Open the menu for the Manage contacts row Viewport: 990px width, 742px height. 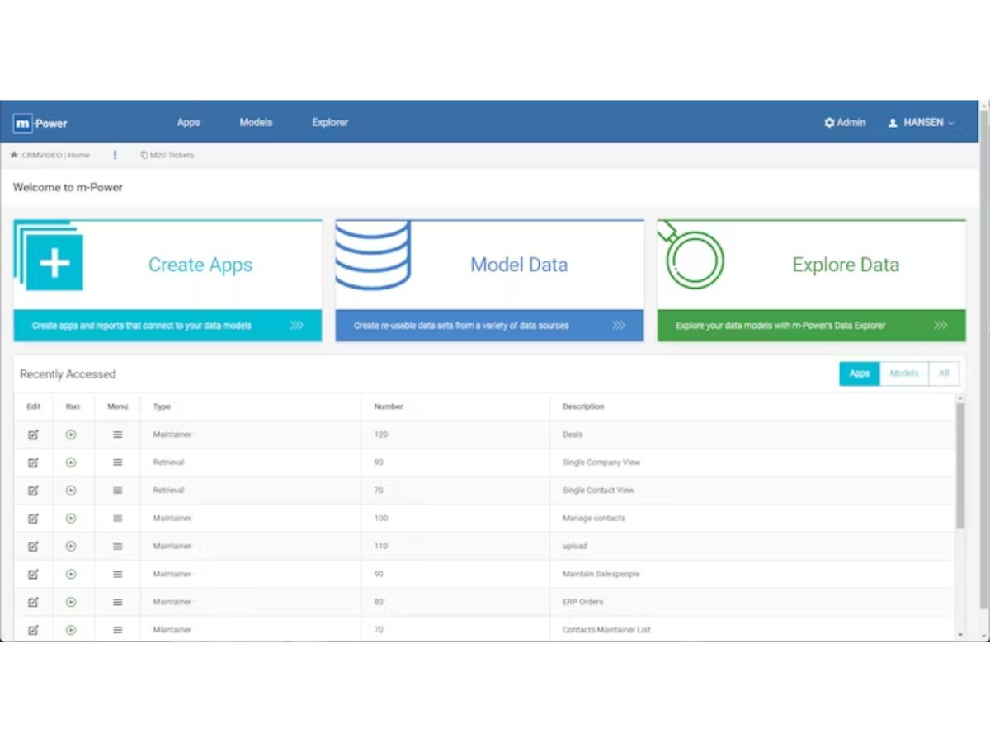coord(118,519)
